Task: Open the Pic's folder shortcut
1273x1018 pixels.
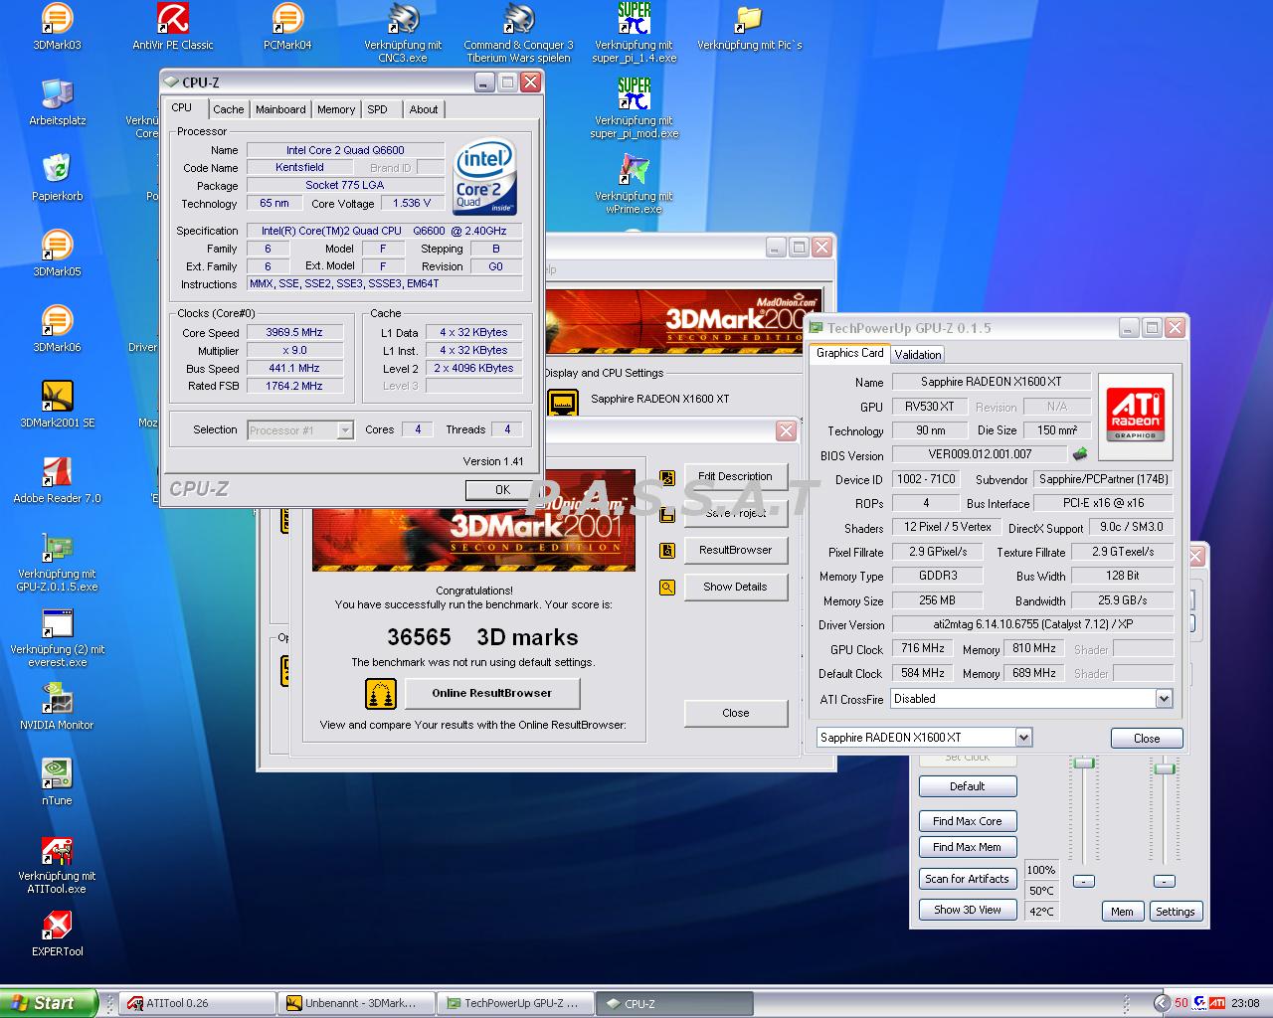Action: 749,27
